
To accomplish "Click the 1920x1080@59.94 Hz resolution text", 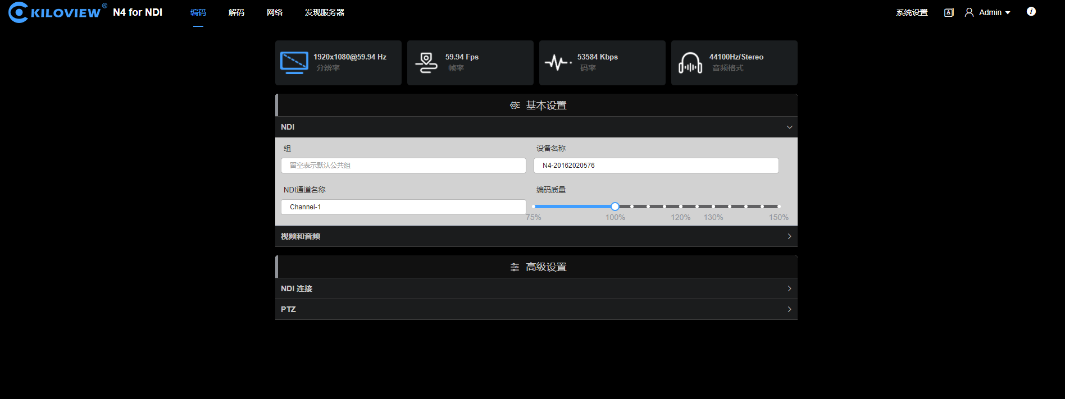I will 350,57.
